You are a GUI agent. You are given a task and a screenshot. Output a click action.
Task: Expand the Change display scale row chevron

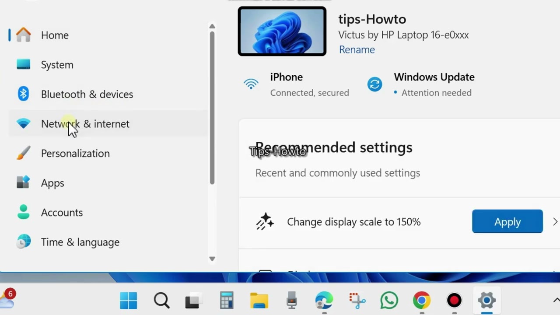coord(555,222)
